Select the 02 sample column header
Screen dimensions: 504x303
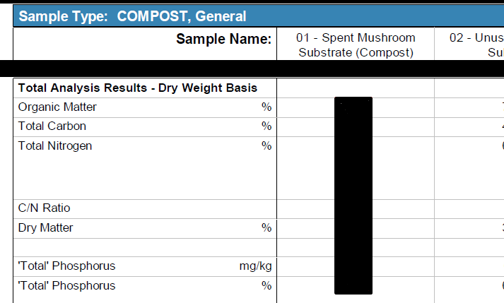click(x=469, y=44)
